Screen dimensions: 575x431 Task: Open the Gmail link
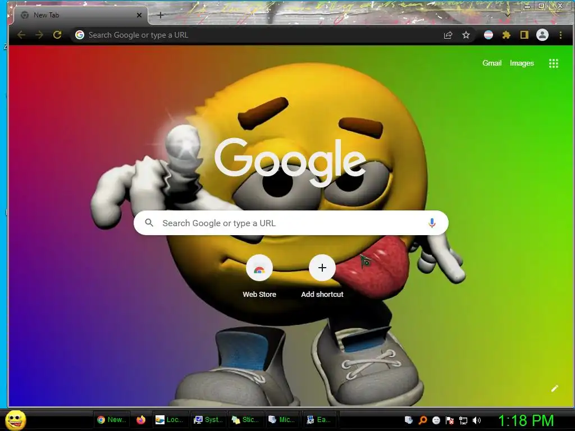click(492, 63)
